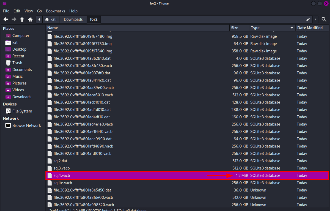Image resolution: width=330 pixels, height=211 pixels.
Task: Select the highlighted sql4.vacb file
Action: (x=187, y=175)
